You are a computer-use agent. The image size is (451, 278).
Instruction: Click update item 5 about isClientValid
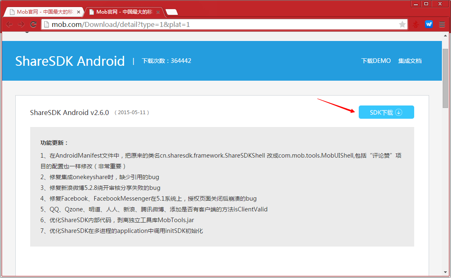pyautogui.click(x=154, y=209)
